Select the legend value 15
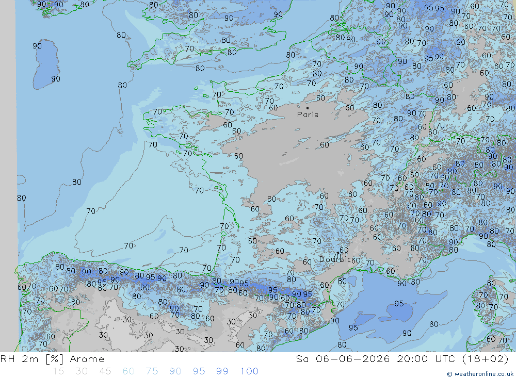Image resolution: width=516 pixels, height=378 pixels. coord(59,371)
